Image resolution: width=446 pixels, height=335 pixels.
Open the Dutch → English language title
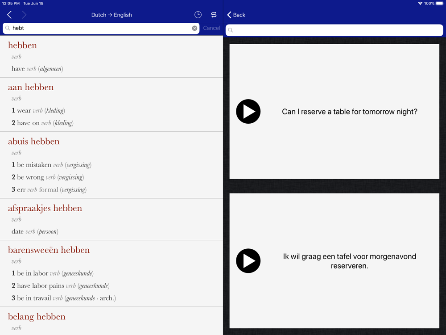click(111, 15)
